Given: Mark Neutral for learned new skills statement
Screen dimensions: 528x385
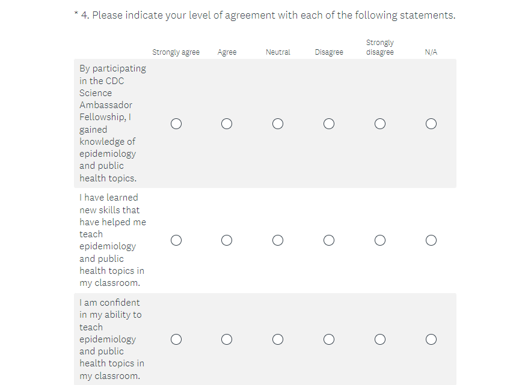Looking at the screenshot, I should [278, 240].
